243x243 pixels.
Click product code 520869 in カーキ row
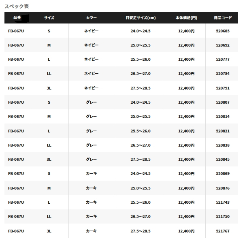tap(223, 174)
